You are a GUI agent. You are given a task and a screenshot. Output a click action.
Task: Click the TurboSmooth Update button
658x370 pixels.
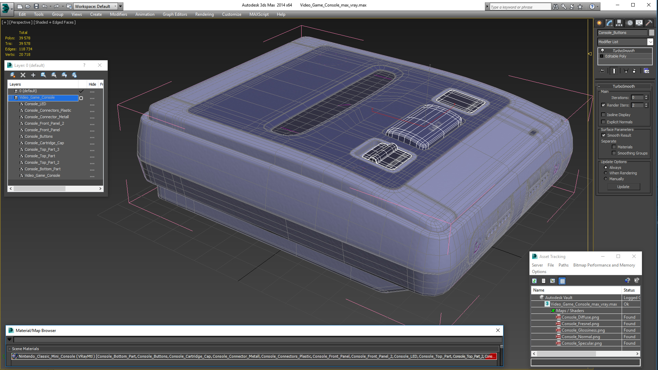623,187
